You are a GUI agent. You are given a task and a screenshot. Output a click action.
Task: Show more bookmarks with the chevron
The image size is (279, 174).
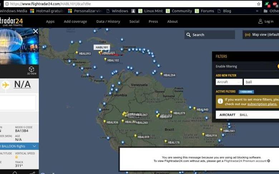[257, 11]
